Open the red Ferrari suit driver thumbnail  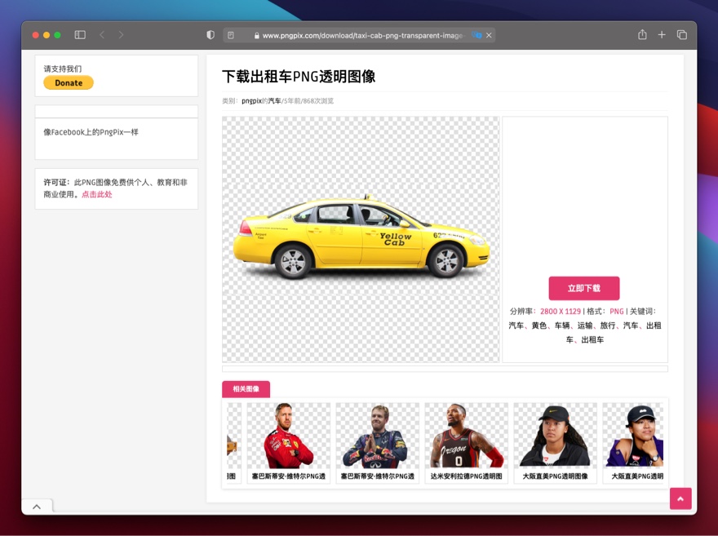[x=289, y=435]
